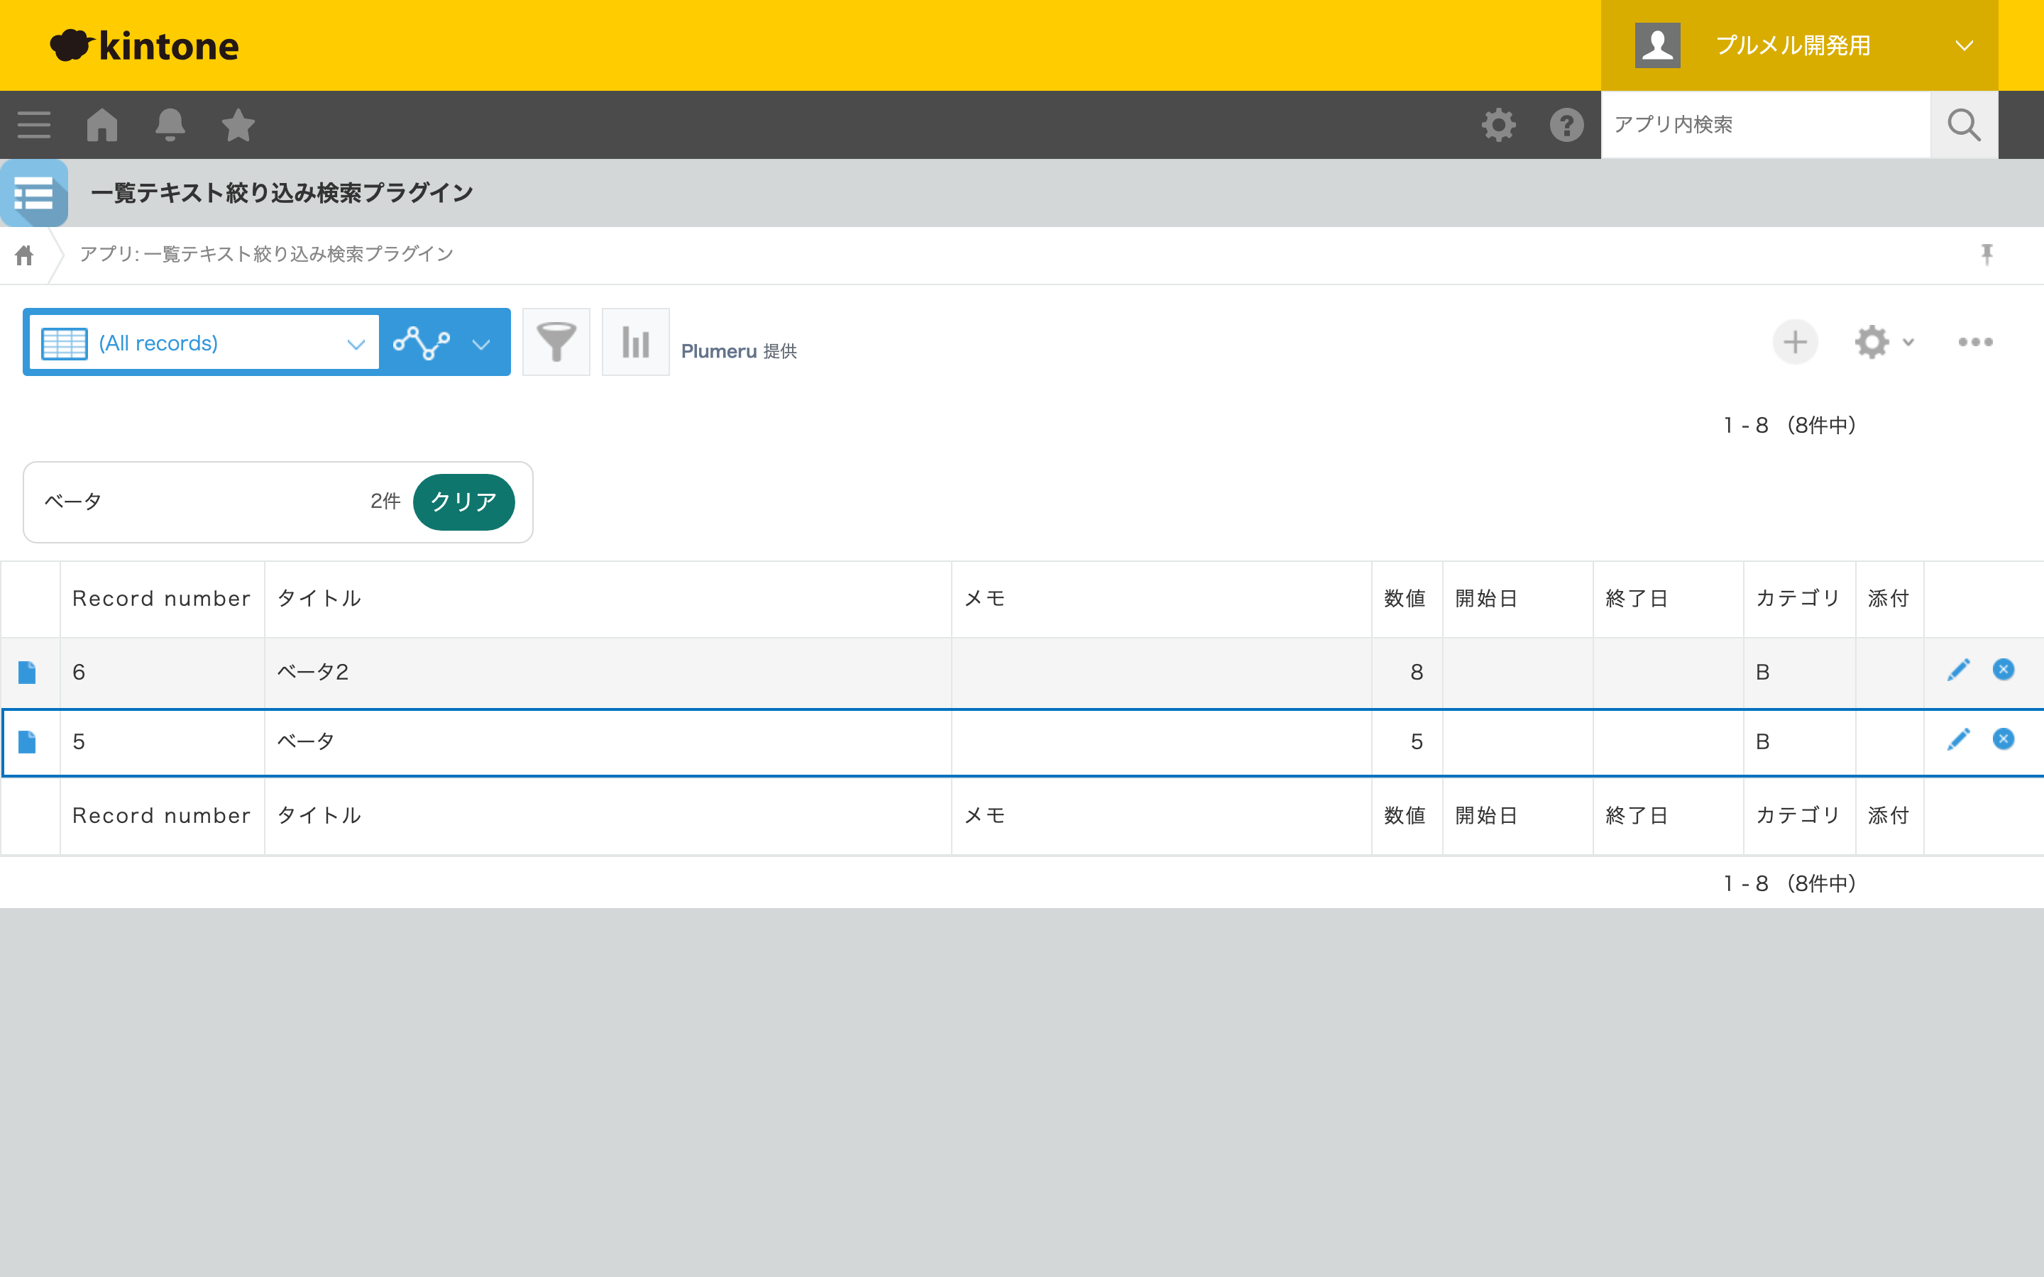Delete record 5 with the x icon
The image size is (2044, 1277).
pyautogui.click(x=2004, y=740)
